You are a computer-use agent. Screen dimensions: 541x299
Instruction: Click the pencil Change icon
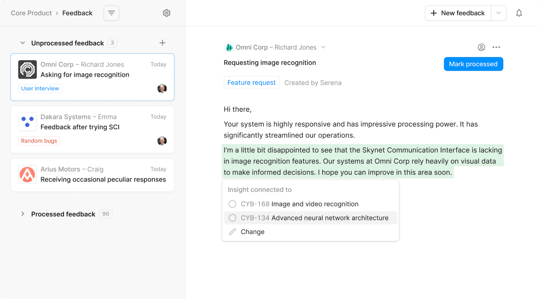coord(232,232)
